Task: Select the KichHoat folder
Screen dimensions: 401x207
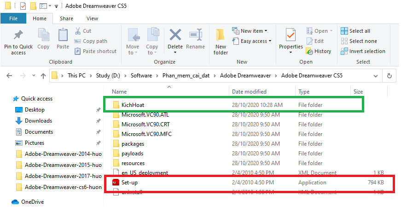Action: (133, 105)
